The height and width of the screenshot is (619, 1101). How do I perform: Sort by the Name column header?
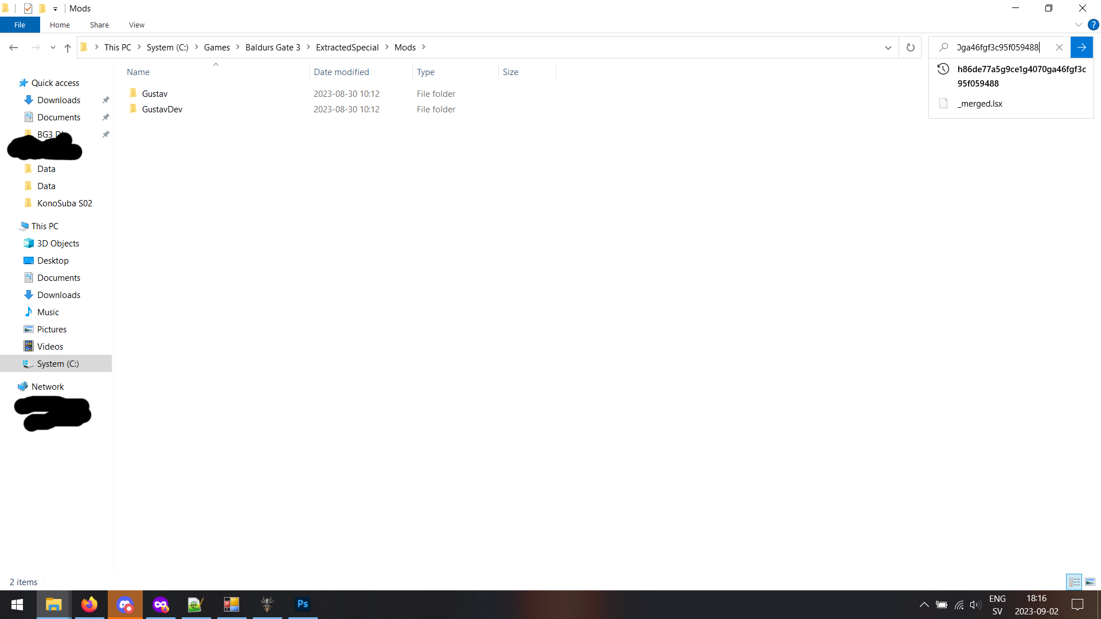point(215,72)
